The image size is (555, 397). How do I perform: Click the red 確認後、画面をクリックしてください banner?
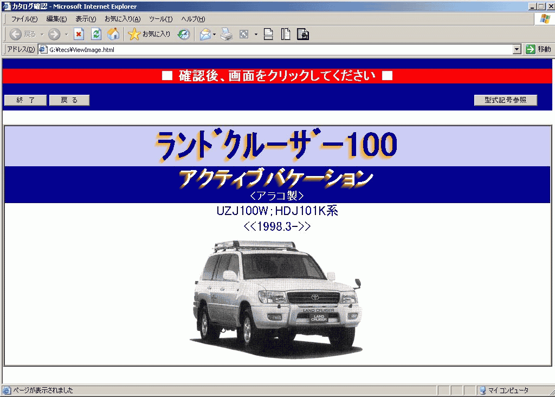[277, 76]
